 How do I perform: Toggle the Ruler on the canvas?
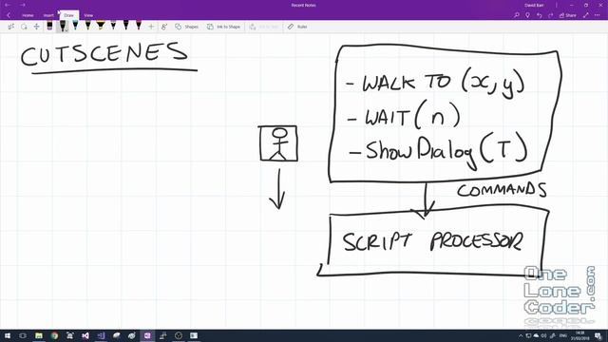(297, 27)
